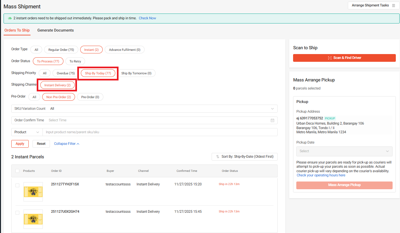Viewport: 400px width, 233px height.
Task: Filter by Advance Fulfilment (0)
Action: pos(125,50)
